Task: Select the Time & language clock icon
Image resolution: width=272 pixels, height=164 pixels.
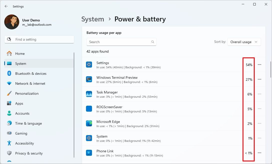Action: pos(10,123)
